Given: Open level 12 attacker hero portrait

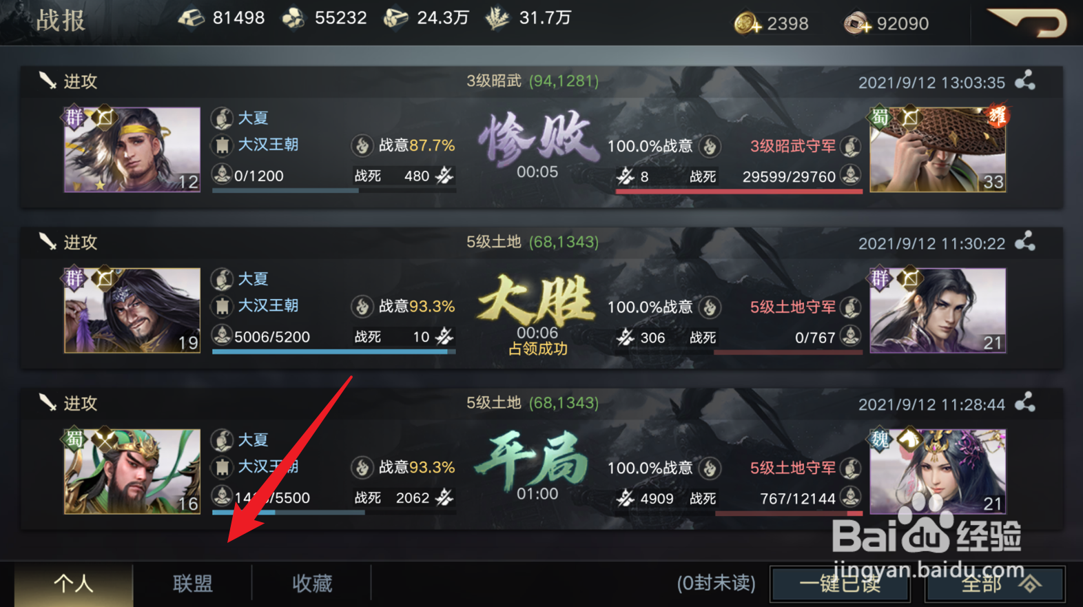Looking at the screenshot, I should [132, 150].
